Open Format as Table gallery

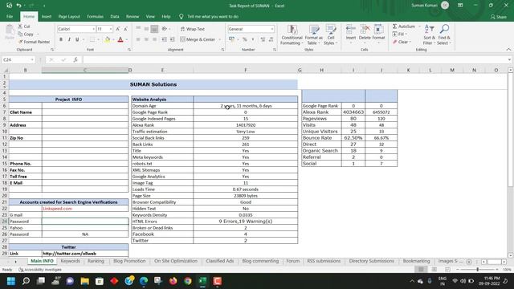[314, 35]
